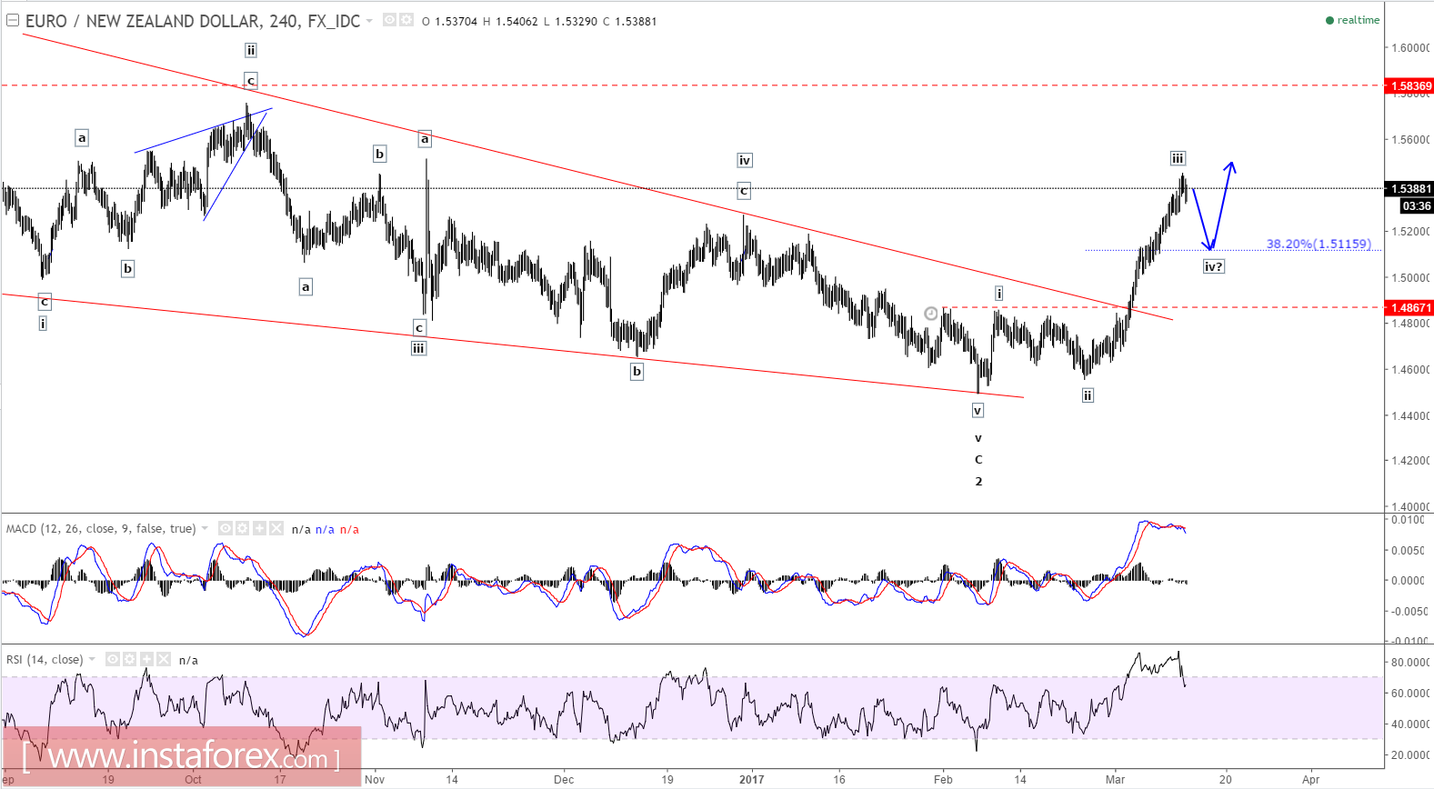Viewport: 1434px width, 789px height.
Task: Click the MACD (12, 26, close, 9, false, true) title
Action: coord(101,528)
